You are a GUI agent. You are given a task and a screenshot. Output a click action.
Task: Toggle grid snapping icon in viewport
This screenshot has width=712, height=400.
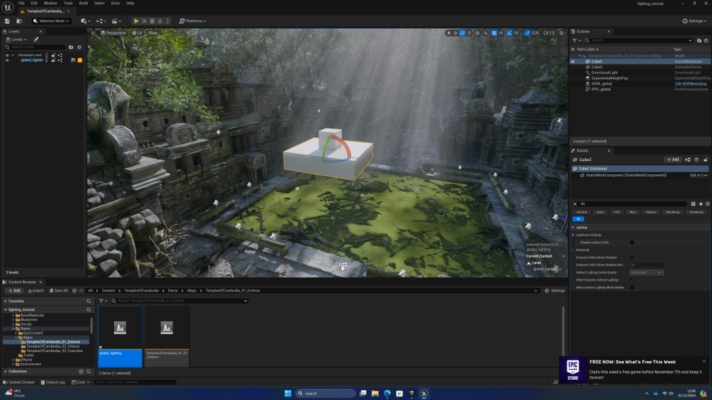pyautogui.click(x=494, y=33)
